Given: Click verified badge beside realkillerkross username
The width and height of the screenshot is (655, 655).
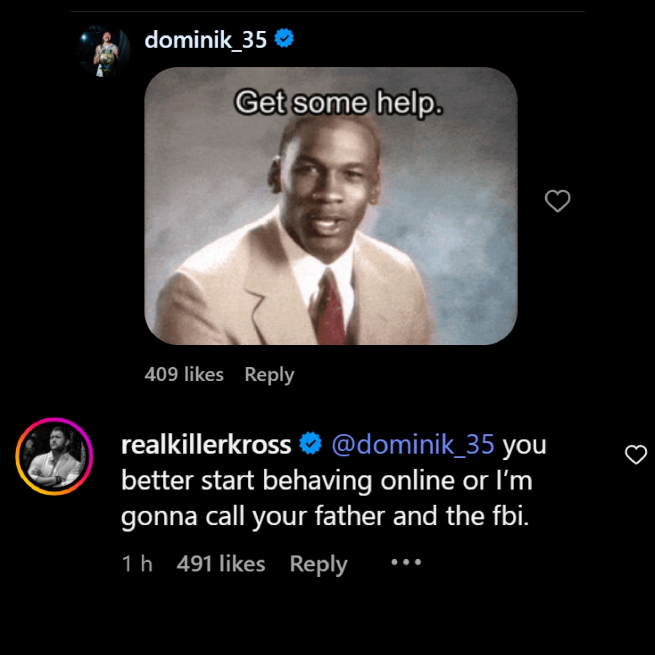Looking at the screenshot, I should coord(310,443).
